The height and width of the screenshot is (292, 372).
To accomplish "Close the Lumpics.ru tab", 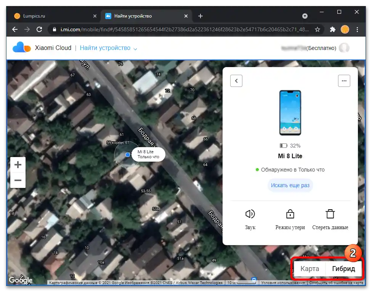I will pos(95,16).
